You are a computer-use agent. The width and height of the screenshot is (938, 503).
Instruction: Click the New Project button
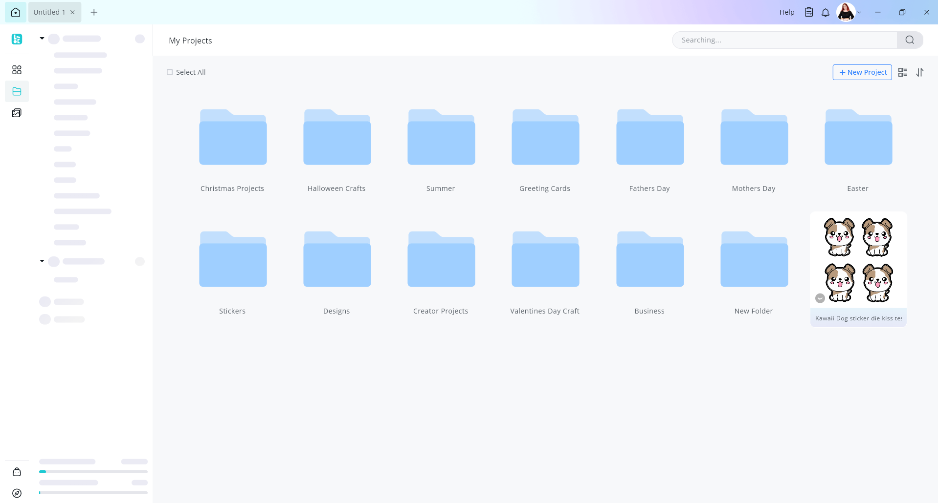862,72
